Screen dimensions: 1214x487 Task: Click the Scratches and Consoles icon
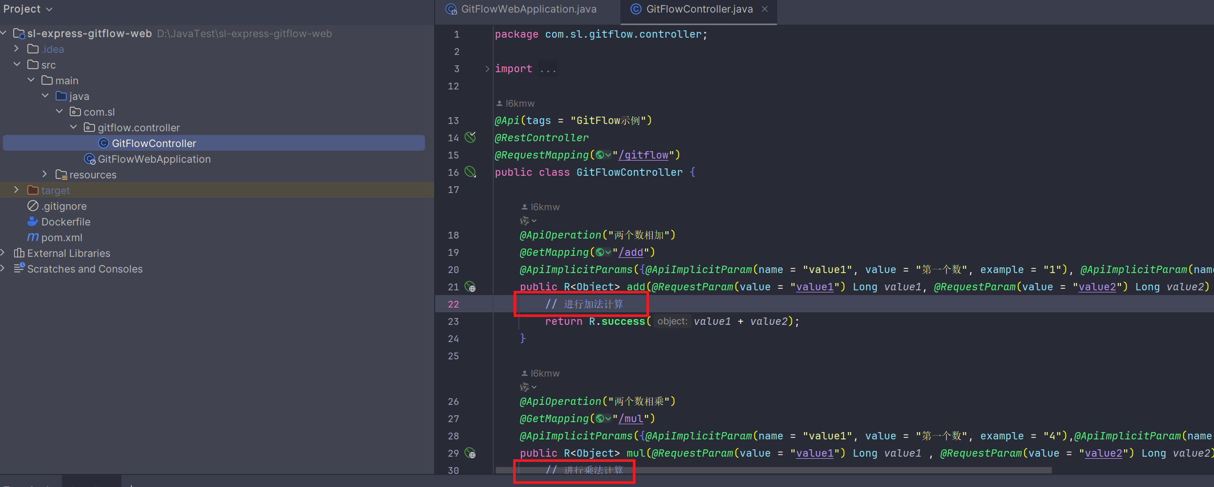coord(19,268)
